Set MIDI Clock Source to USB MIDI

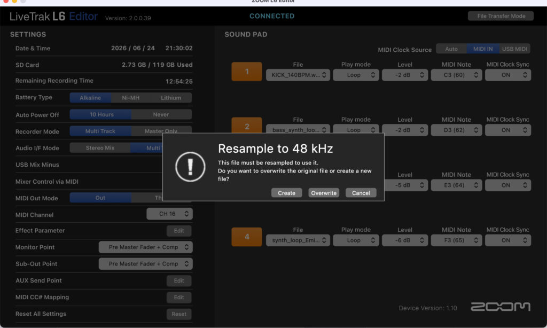tap(514, 49)
